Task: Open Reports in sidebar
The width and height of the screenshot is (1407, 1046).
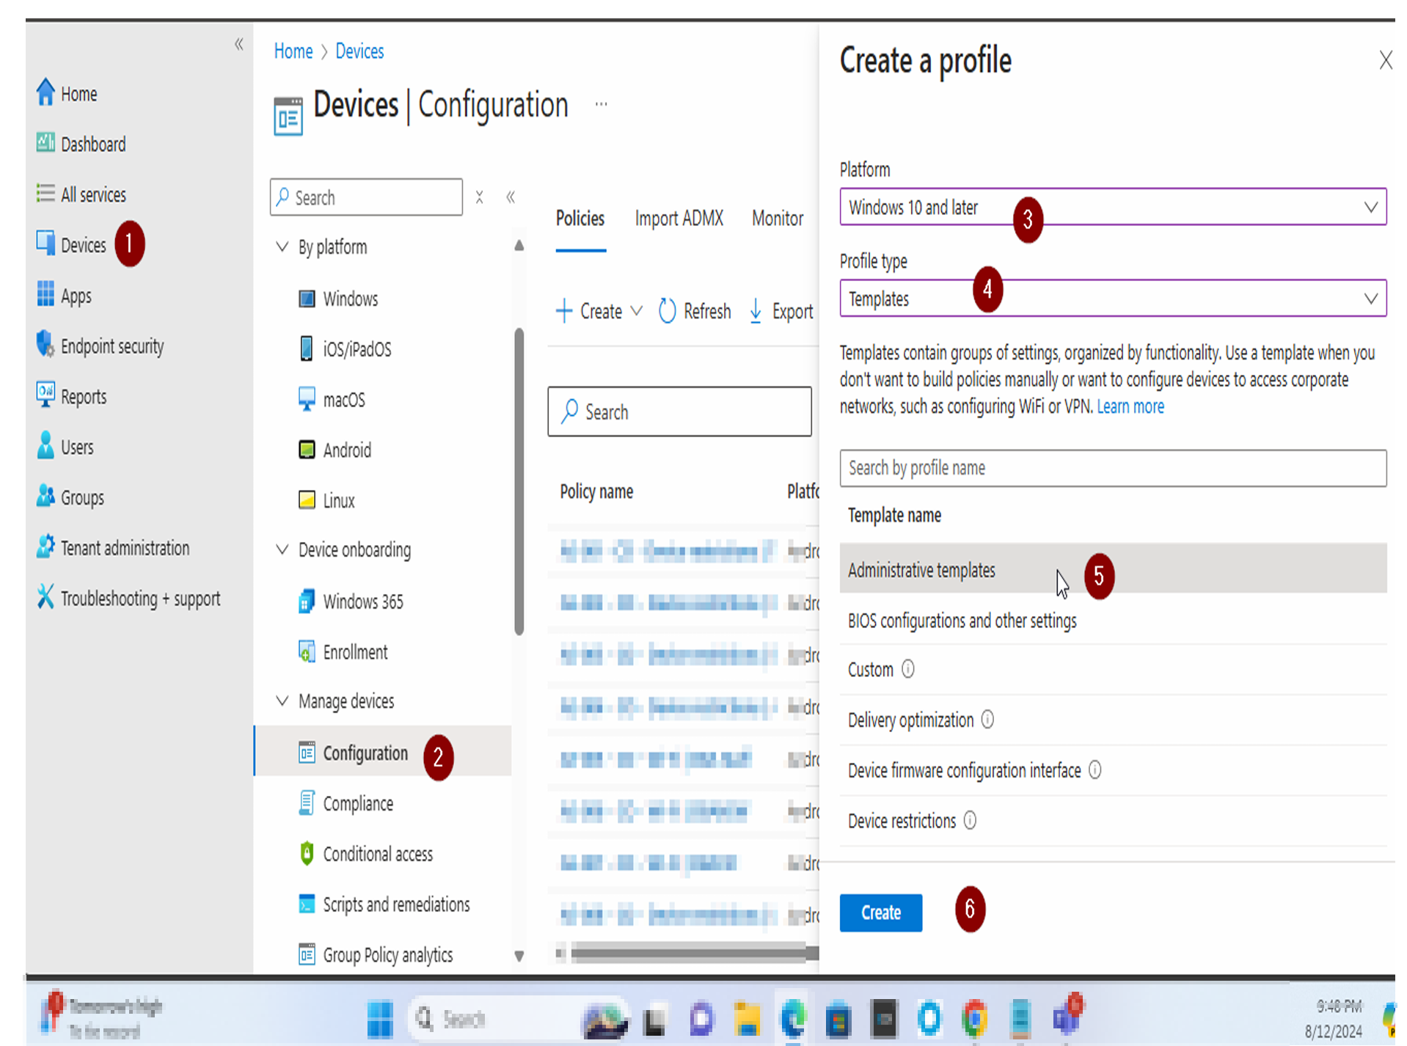Action: point(72,396)
